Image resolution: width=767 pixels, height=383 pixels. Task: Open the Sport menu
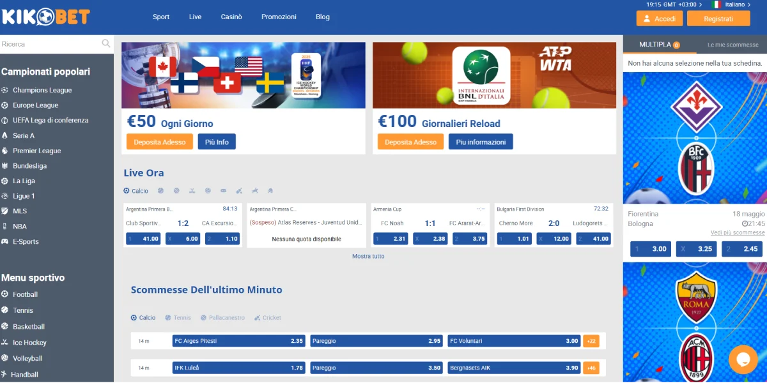[x=161, y=17]
